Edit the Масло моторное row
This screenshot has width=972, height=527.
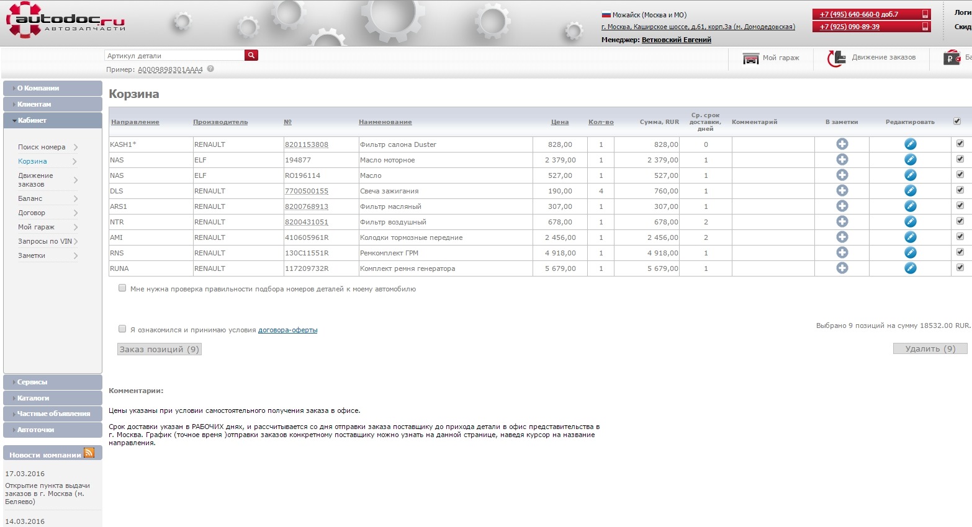coord(910,159)
